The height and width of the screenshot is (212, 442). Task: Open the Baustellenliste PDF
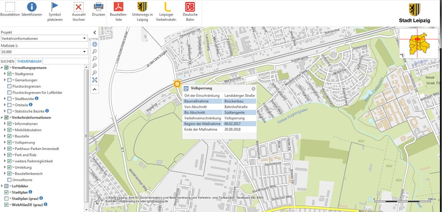click(118, 7)
